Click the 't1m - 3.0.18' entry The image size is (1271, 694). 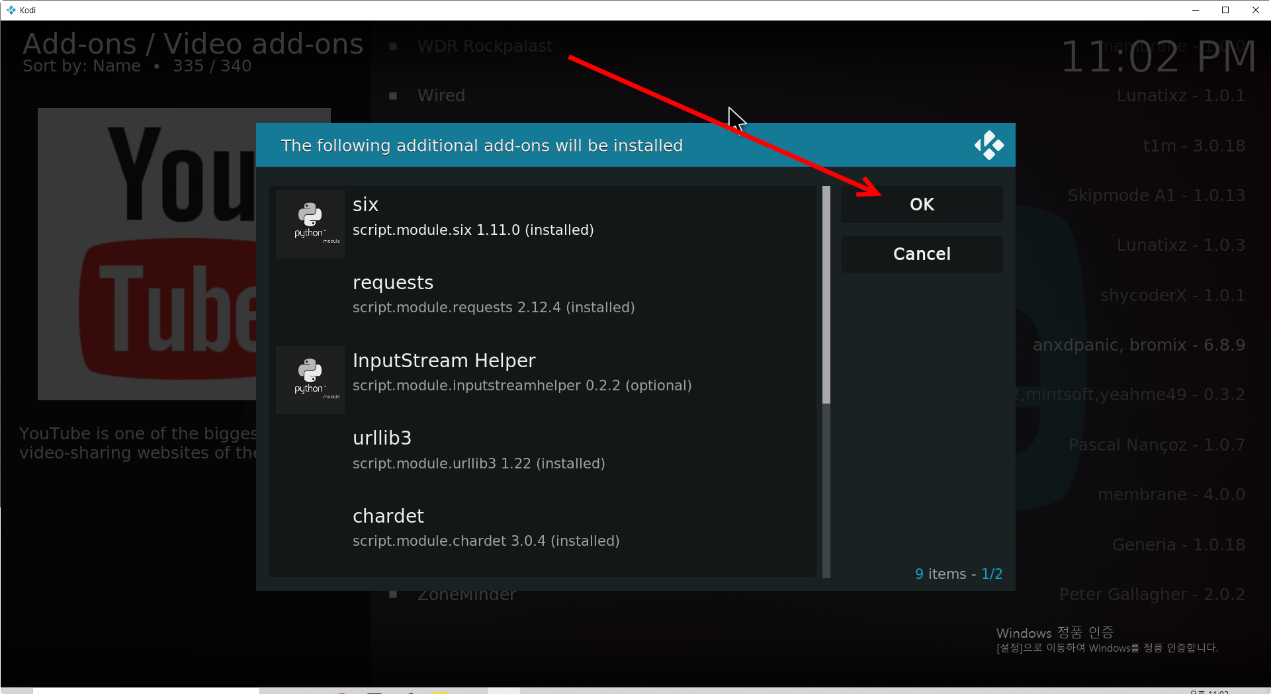click(1194, 146)
